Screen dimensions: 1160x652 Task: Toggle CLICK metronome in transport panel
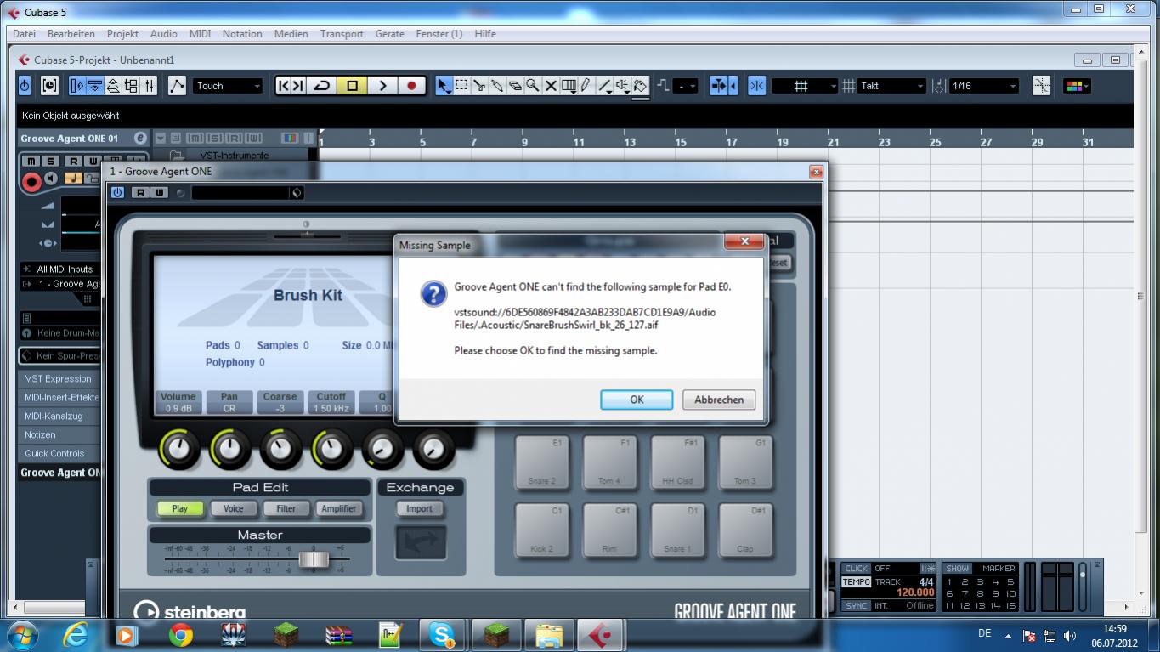point(856,569)
